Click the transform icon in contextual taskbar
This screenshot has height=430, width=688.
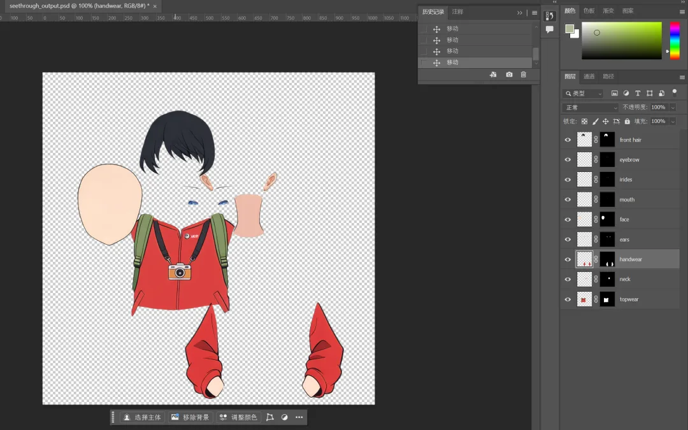(269, 417)
